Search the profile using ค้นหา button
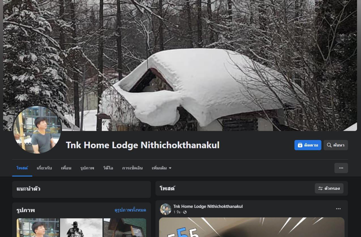Viewport: 361px width, 237px height. pos(336,145)
